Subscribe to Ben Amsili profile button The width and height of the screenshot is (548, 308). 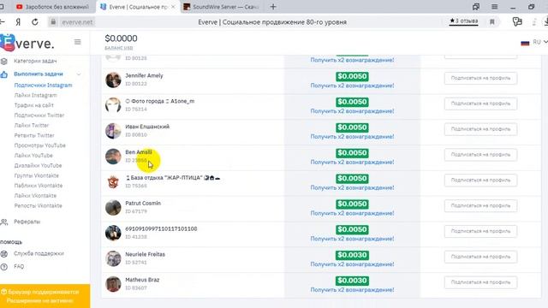click(480, 155)
